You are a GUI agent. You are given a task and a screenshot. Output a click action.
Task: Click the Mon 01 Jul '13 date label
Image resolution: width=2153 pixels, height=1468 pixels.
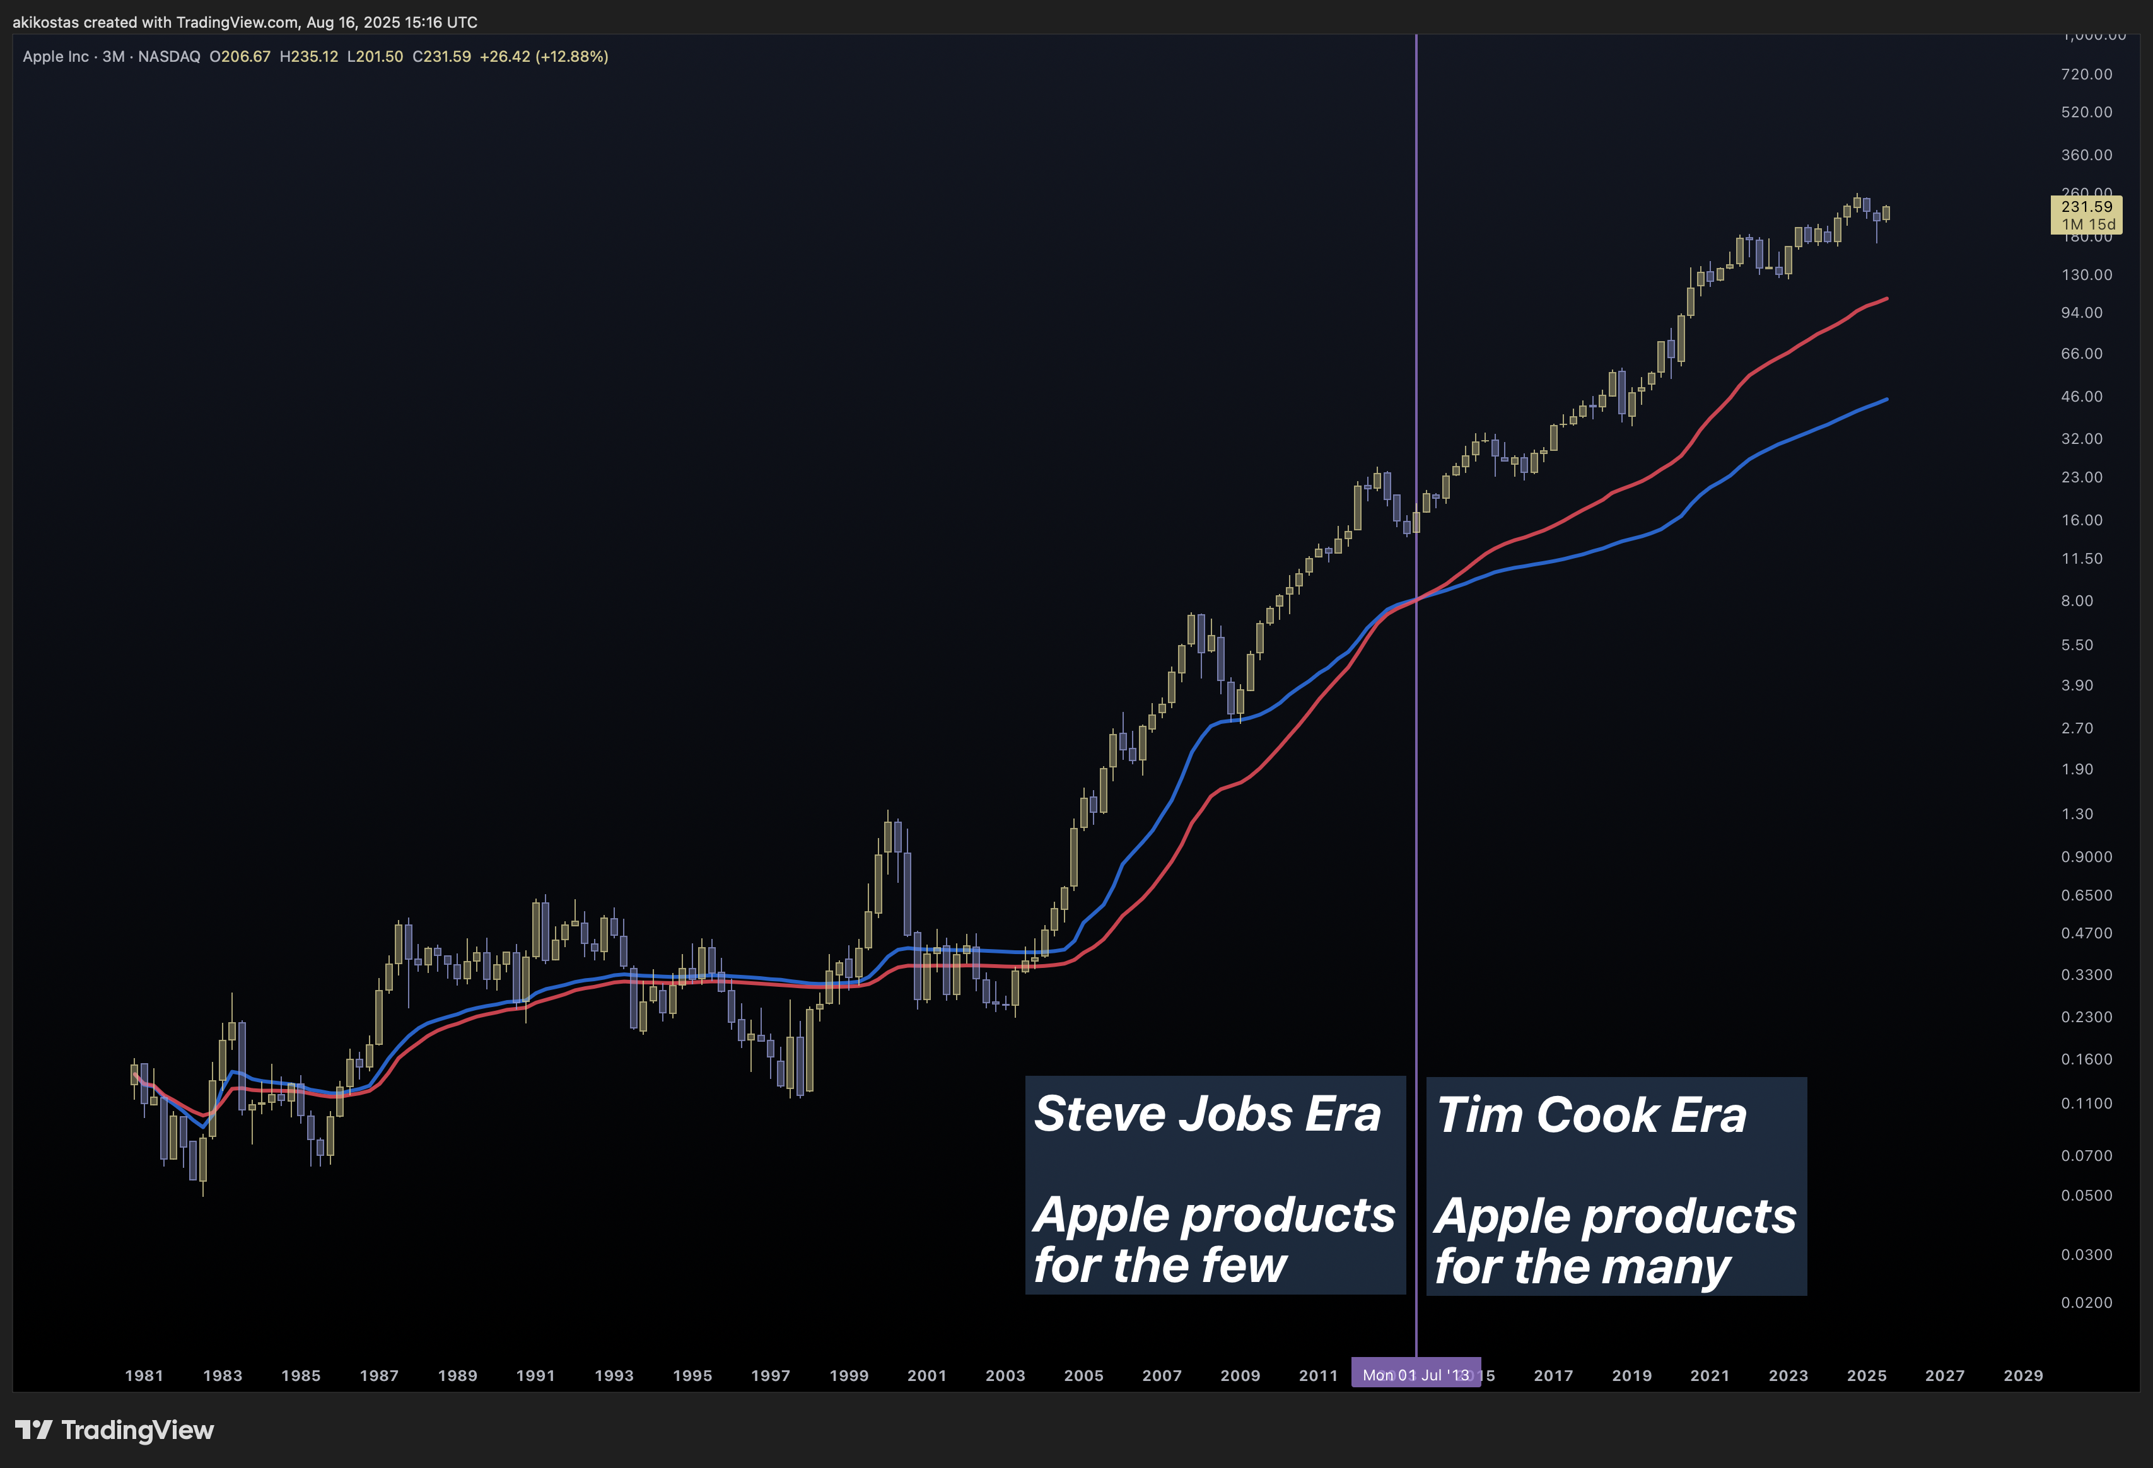[x=1416, y=1375]
